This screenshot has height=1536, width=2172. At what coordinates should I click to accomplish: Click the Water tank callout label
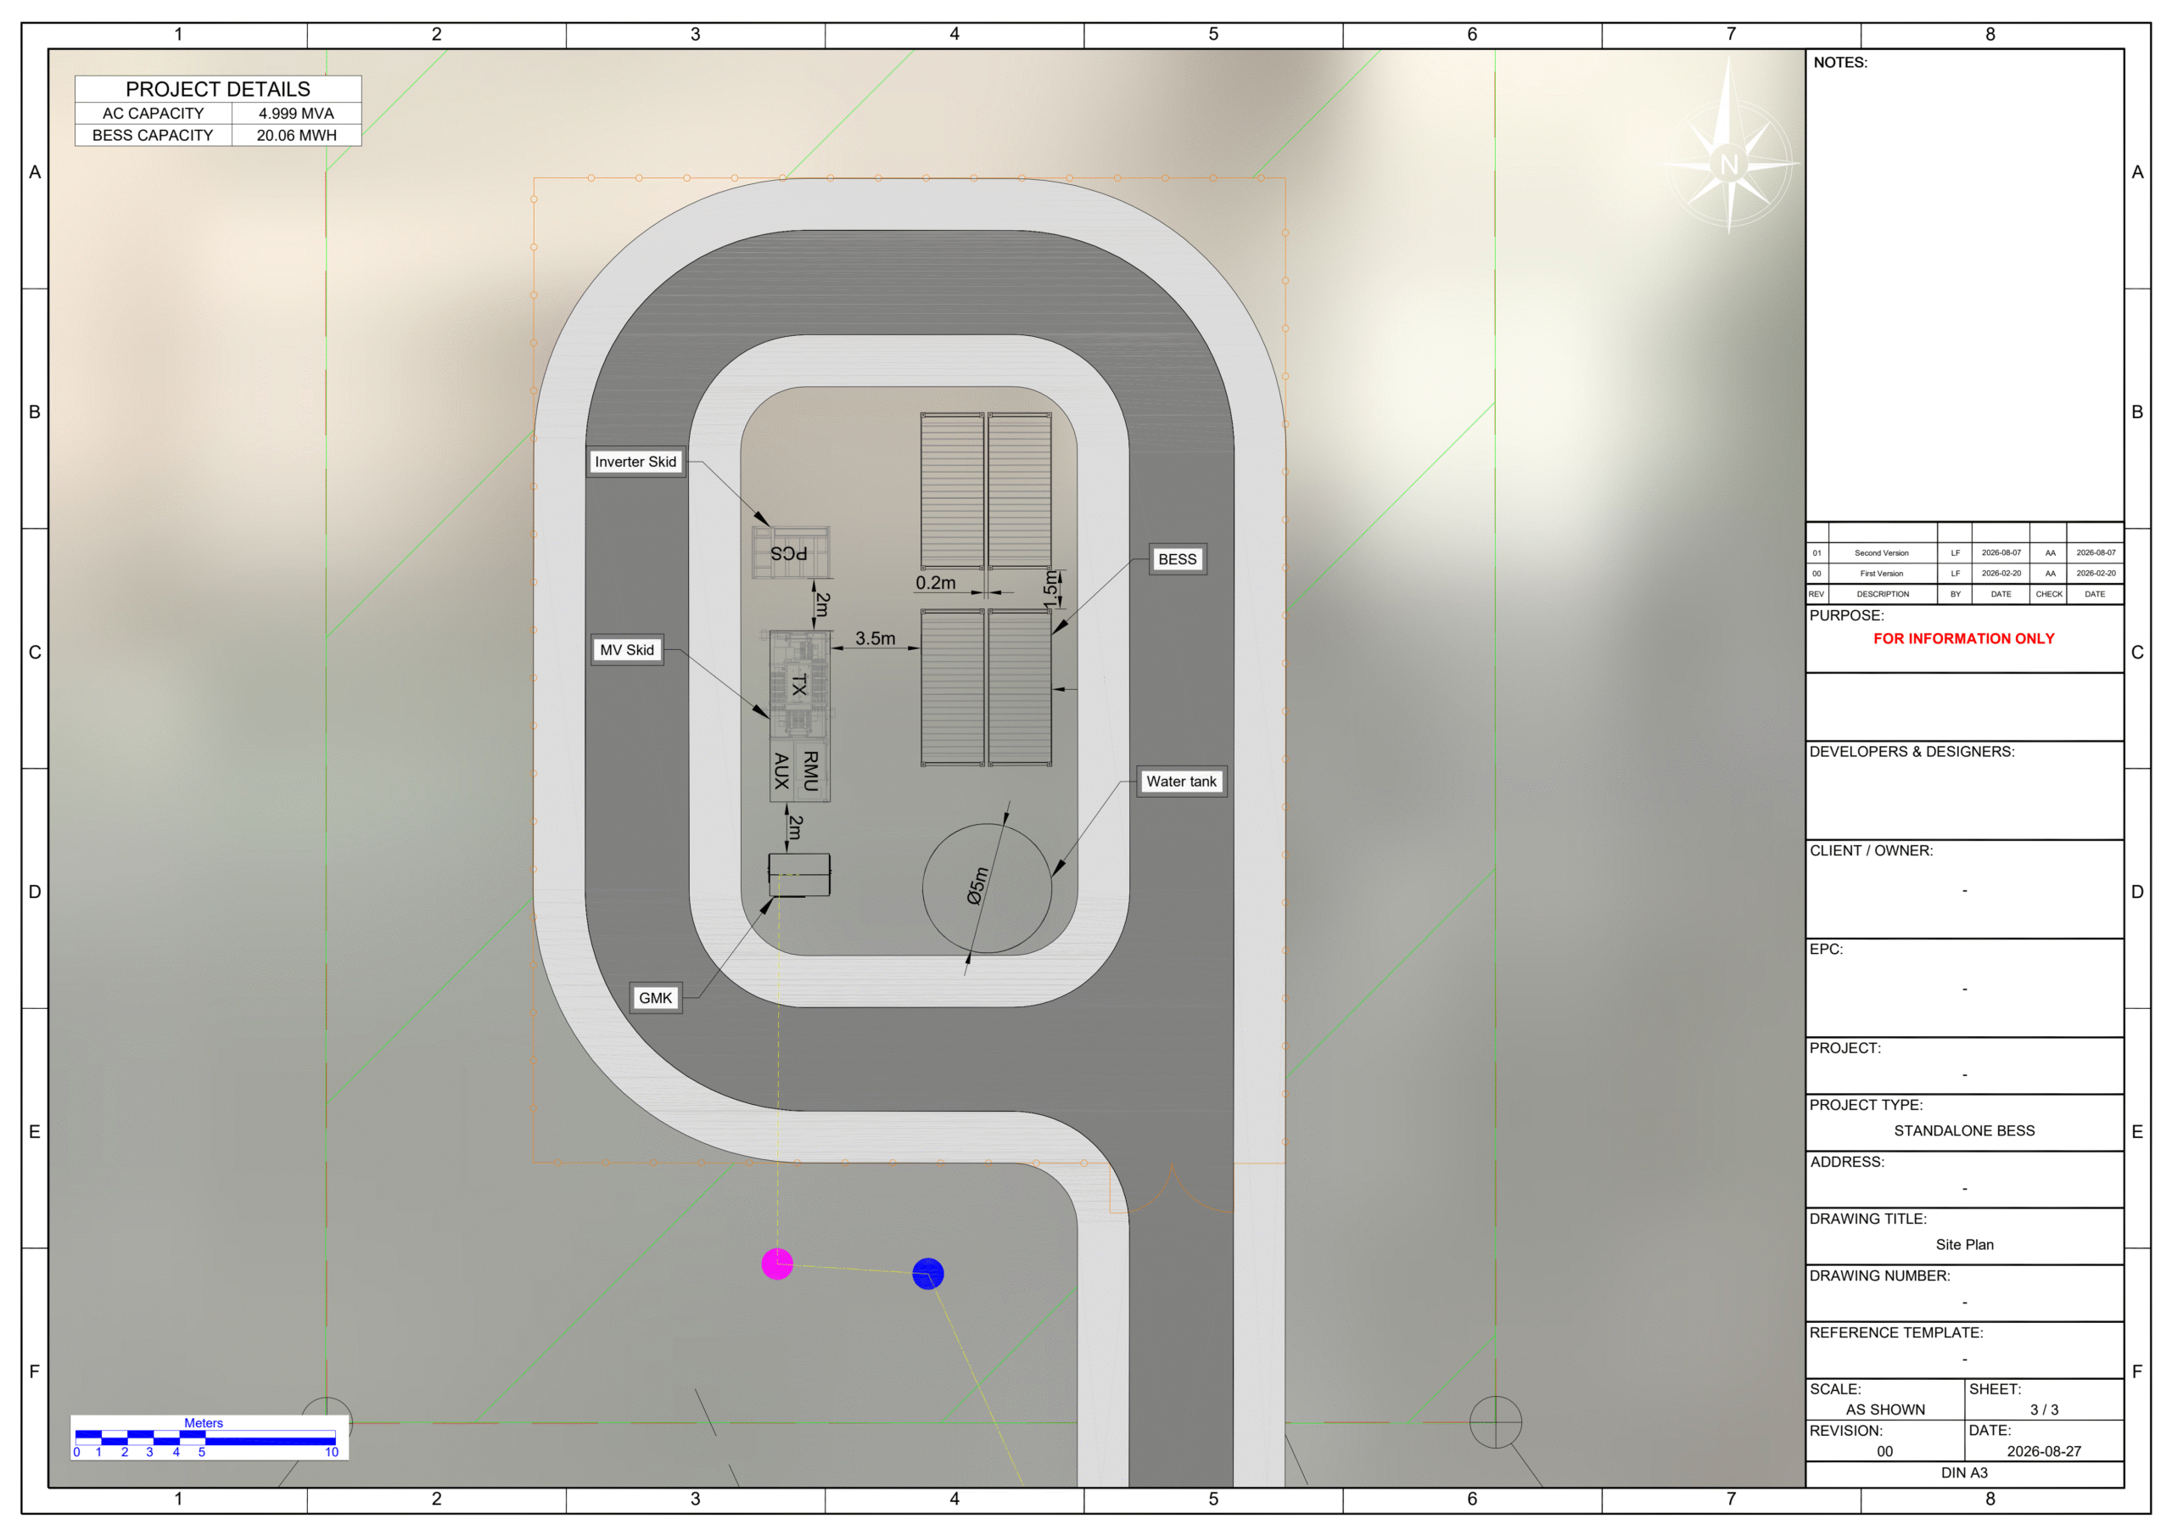click(x=1182, y=782)
